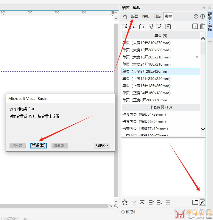Click the move item down list icon

[x=160, y=202]
